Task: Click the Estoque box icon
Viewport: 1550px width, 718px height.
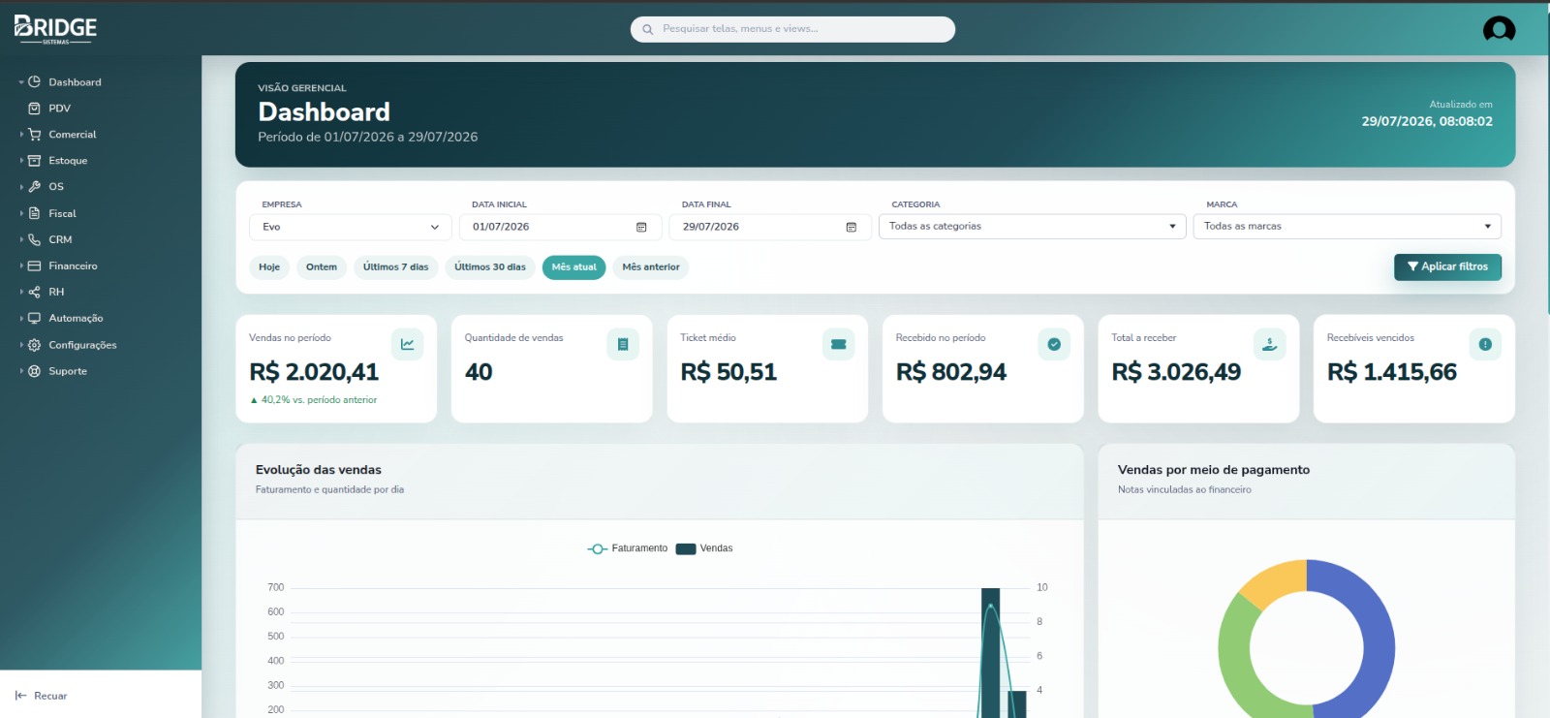Action: click(34, 161)
